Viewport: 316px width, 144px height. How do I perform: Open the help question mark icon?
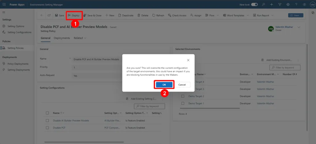point(296,4)
